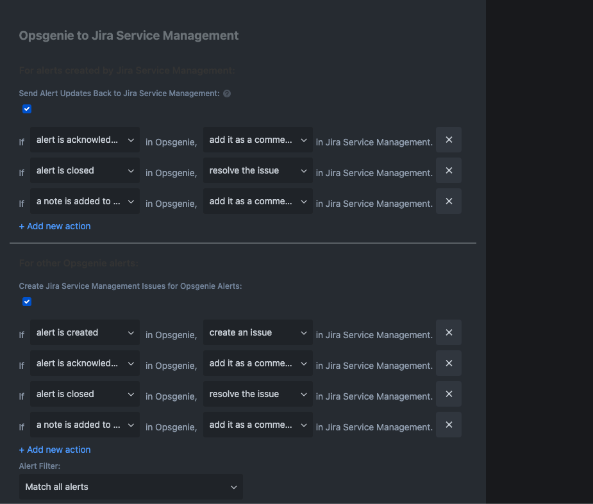Open 'add it as a comment' dropdown for note rule, Send Alert Updates
This screenshot has width=593, height=504.
point(258,201)
